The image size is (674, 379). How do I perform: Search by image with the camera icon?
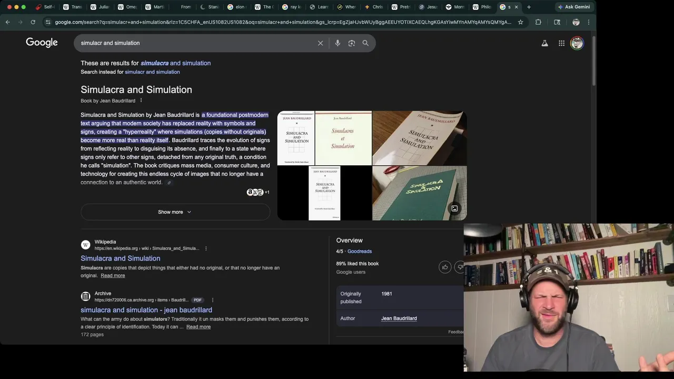(352, 43)
